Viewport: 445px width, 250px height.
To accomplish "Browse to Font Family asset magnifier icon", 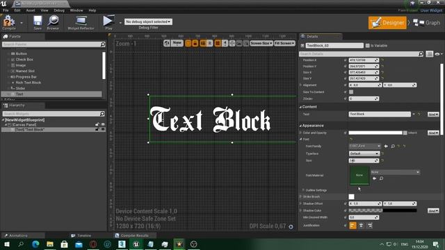I will [393, 147].
